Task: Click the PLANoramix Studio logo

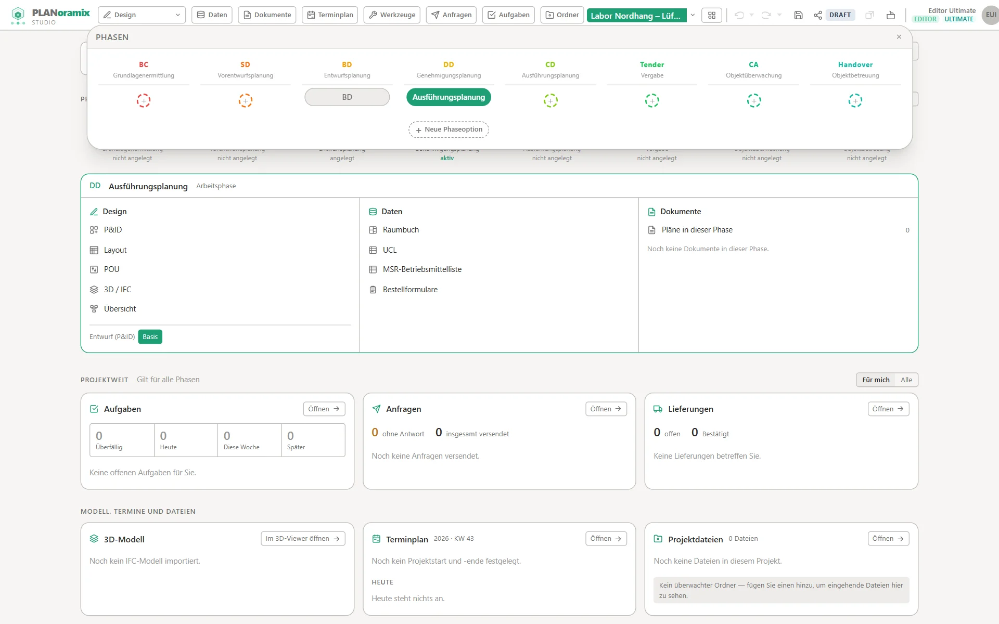Action: [x=50, y=16]
